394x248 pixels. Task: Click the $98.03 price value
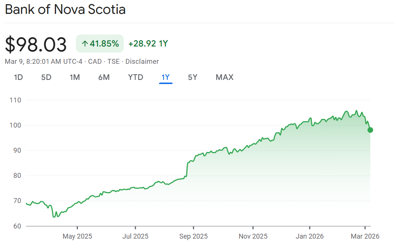tap(36, 44)
